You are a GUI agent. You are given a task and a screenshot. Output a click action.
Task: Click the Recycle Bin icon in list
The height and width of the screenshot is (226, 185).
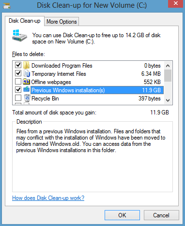[x=27, y=98]
